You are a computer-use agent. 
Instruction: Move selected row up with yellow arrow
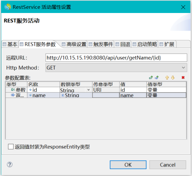[x=167, y=78]
